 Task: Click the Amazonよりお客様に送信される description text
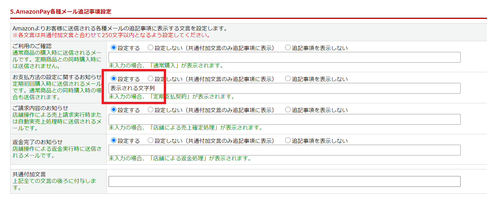(120, 28)
